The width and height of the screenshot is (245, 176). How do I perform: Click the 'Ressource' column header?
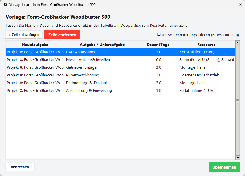pyautogui.click(x=207, y=45)
